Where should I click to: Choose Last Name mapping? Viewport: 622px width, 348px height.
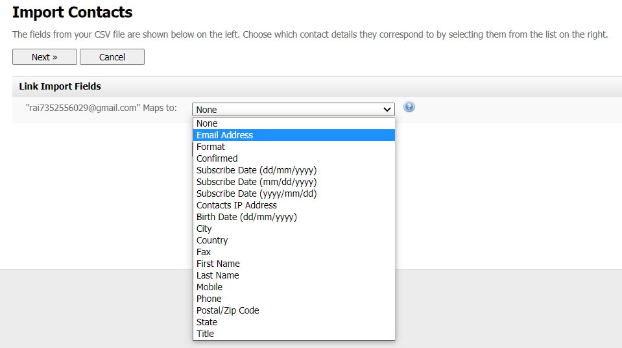pos(294,275)
